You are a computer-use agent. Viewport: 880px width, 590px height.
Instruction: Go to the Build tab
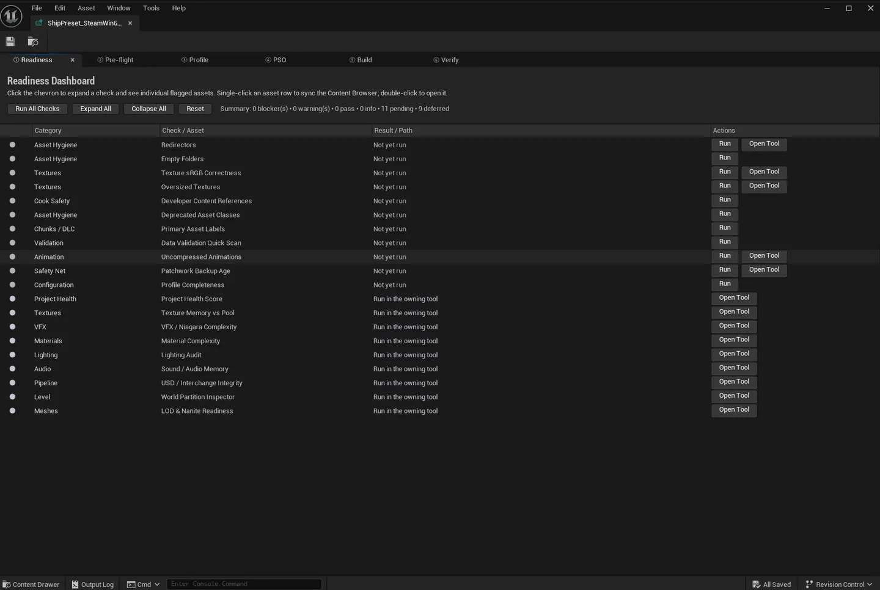coord(361,60)
